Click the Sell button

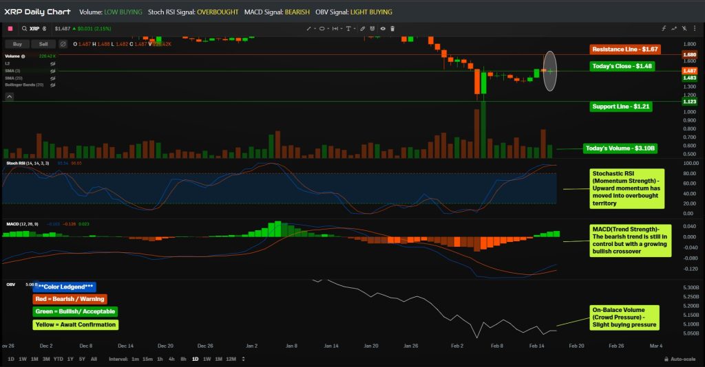(43, 44)
